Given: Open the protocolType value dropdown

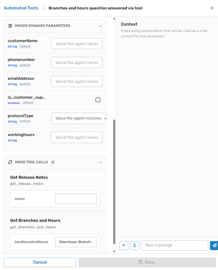Looking at the screenshot, I should [x=79, y=119].
